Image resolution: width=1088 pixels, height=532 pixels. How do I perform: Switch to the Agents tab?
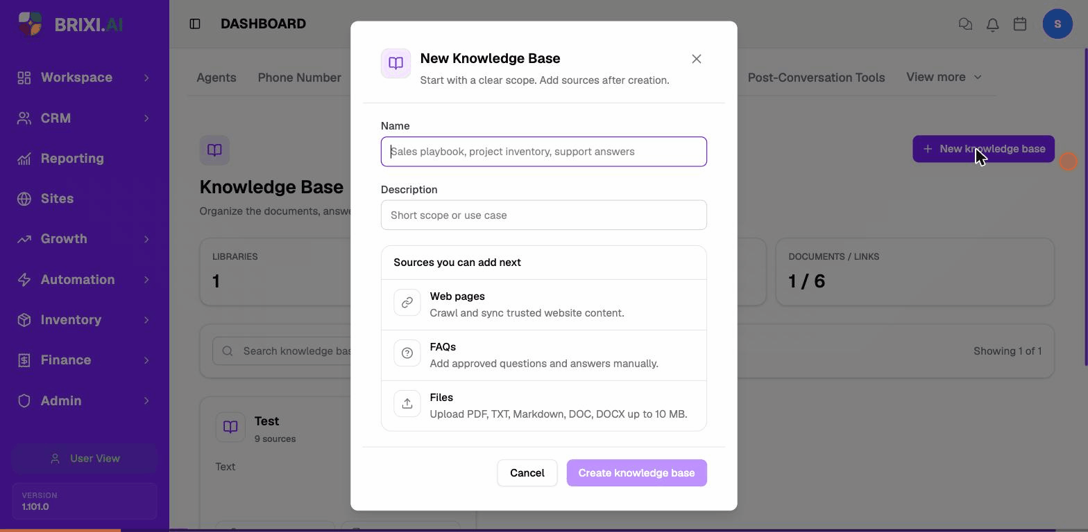click(x=216, y=78)
